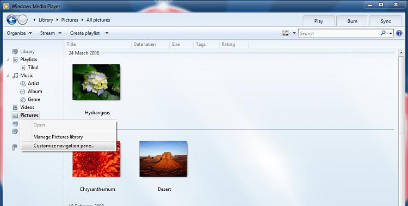
Task: Click in the Search input field
Action: click(339, 33)
